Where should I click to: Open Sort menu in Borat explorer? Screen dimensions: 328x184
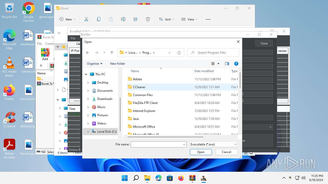pyautogui.click(x=166, y=19)
